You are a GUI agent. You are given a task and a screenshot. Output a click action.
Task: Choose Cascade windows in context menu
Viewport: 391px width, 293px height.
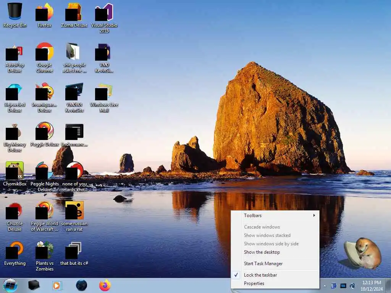pos(275,227)
